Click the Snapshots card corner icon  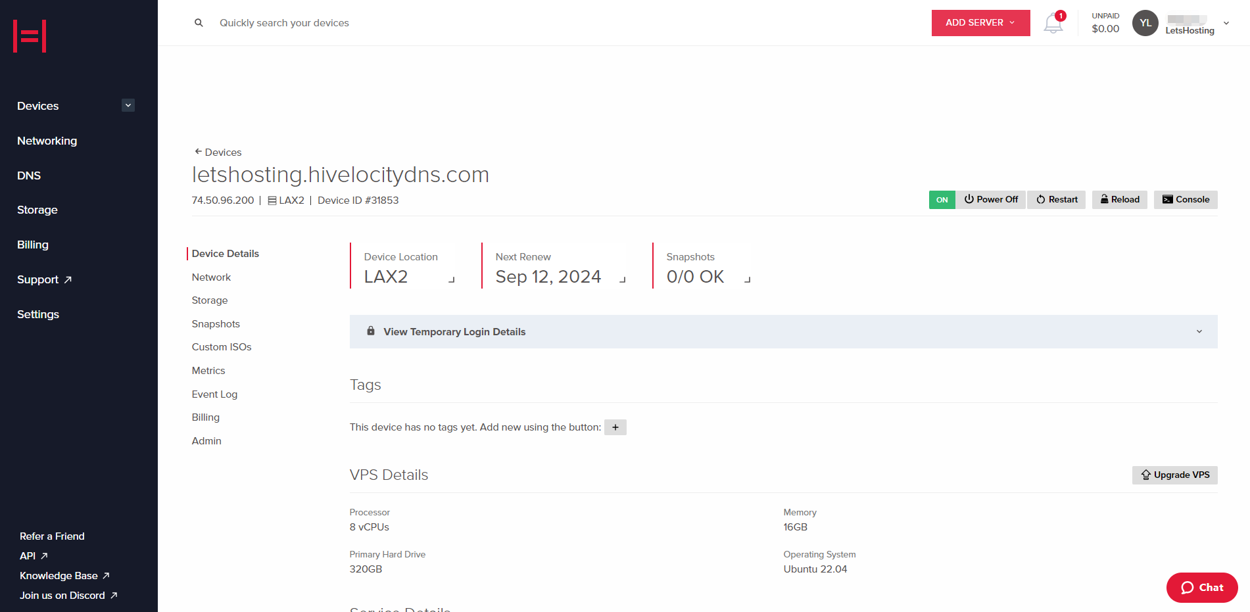point(748,279)
